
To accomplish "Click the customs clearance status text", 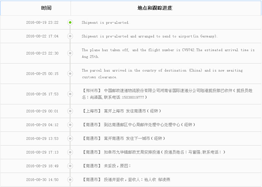I will tap(162, 74).
